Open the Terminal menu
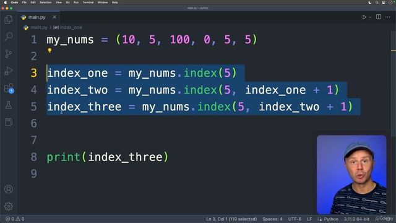The image size is (396, 223). 88,2
